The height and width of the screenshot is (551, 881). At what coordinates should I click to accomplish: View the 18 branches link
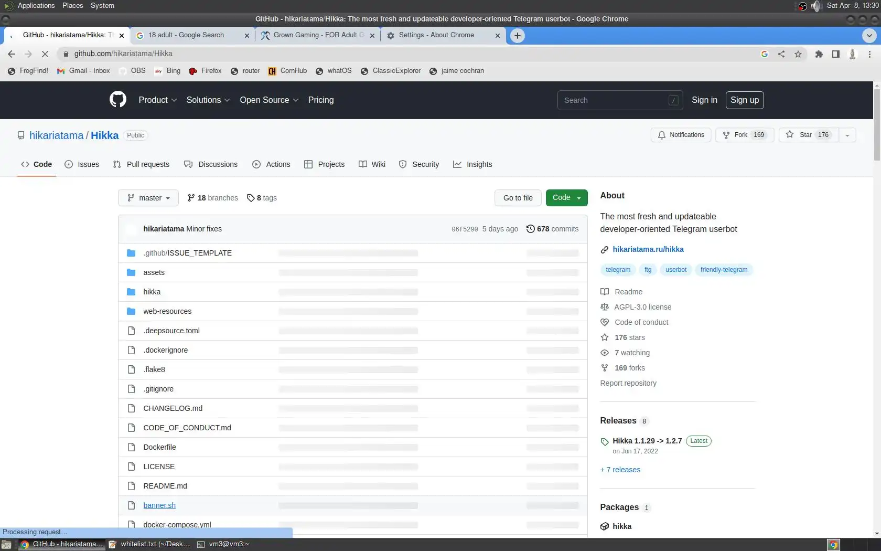point(213,198)
